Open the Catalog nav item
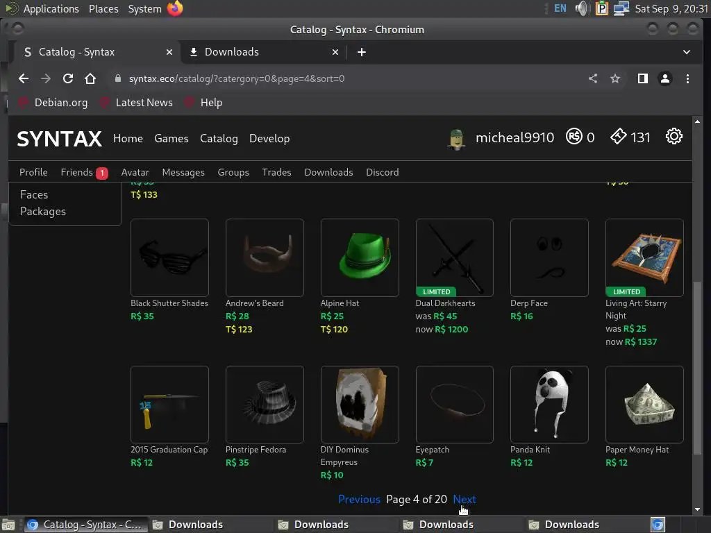This screenshot has height=533, width=711. [x=219, y=139]
